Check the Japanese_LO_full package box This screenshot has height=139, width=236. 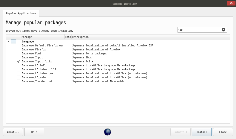(x=18, y=65)
